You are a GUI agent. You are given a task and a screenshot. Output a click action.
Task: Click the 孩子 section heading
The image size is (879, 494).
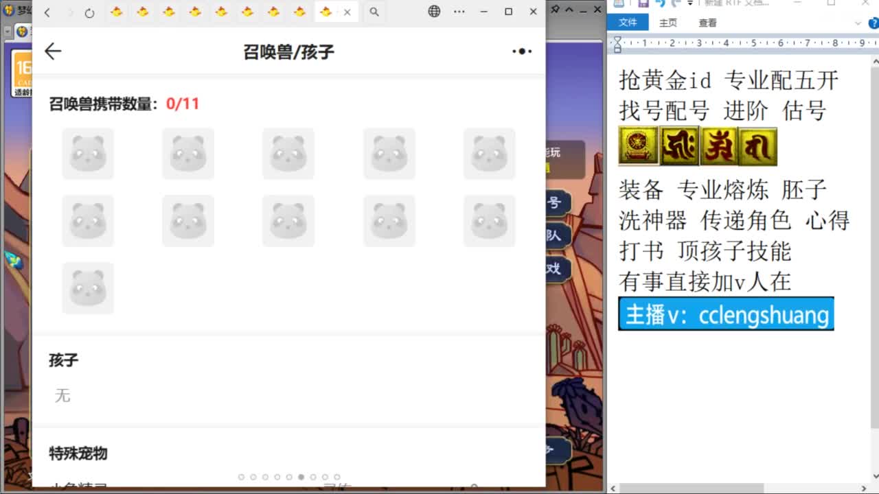pos(64,360)
